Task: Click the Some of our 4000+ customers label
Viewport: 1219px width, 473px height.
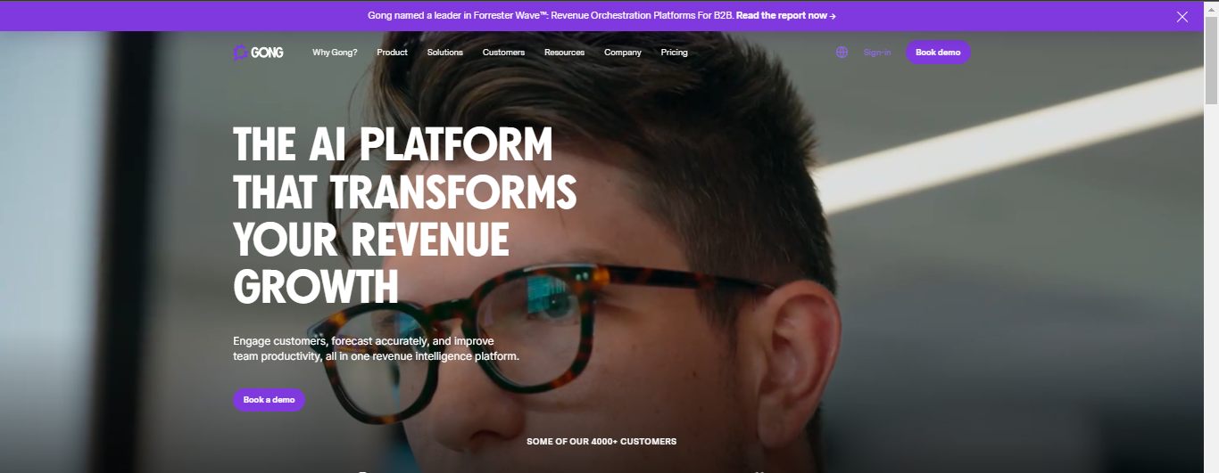Action: 601,442
